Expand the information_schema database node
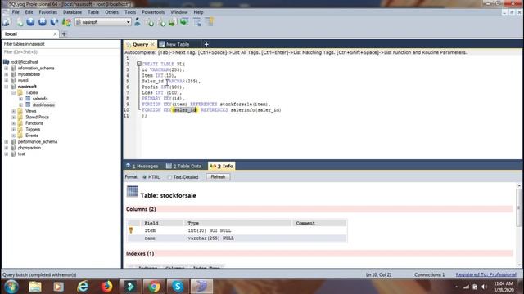 point(7,69)
